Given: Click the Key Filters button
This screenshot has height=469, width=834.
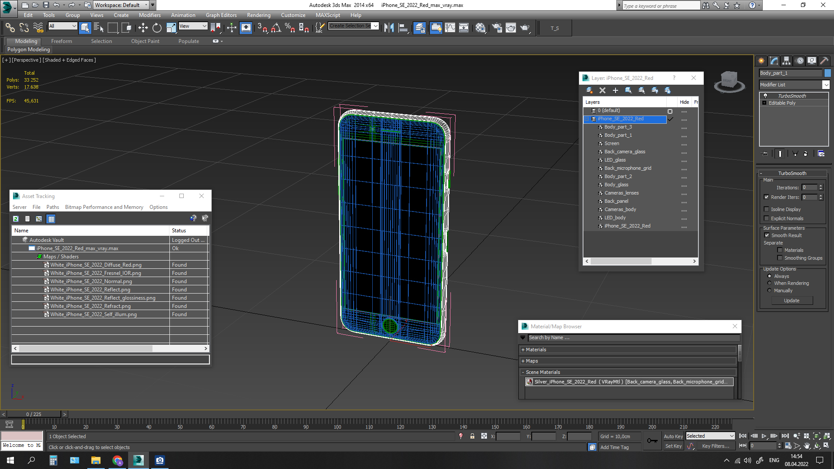Looking at the screenshot, I should (715, 446).
